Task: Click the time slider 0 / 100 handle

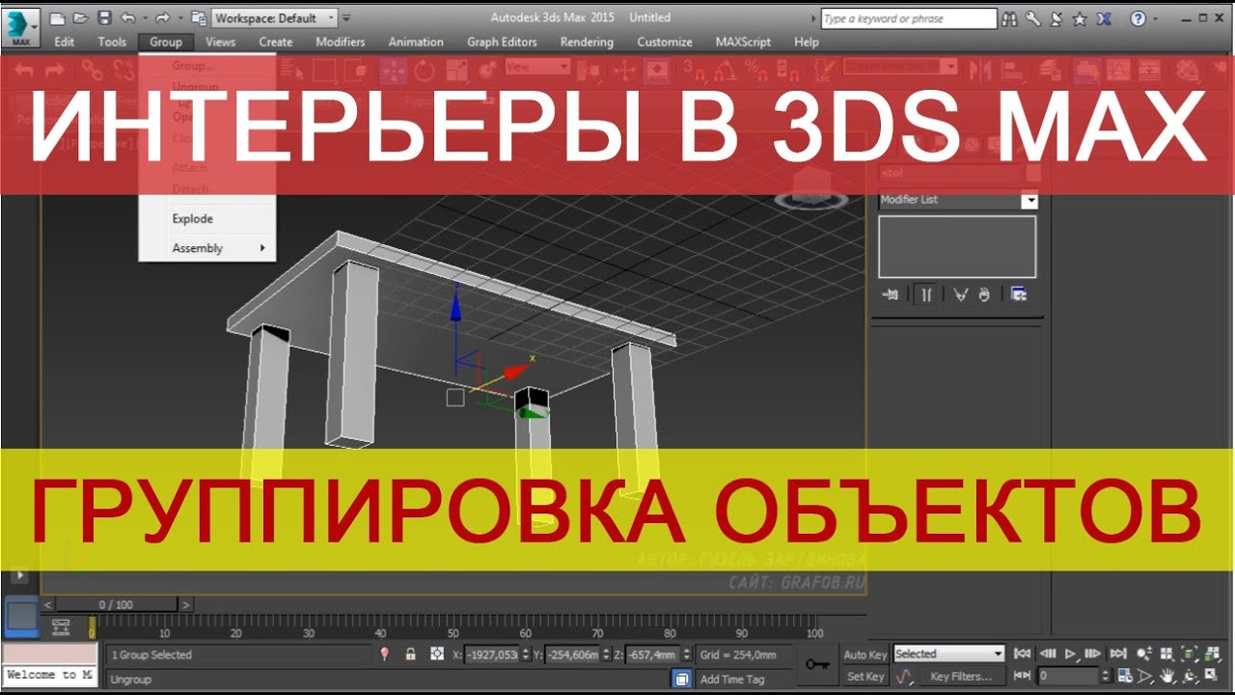Action: pos(117,605)
